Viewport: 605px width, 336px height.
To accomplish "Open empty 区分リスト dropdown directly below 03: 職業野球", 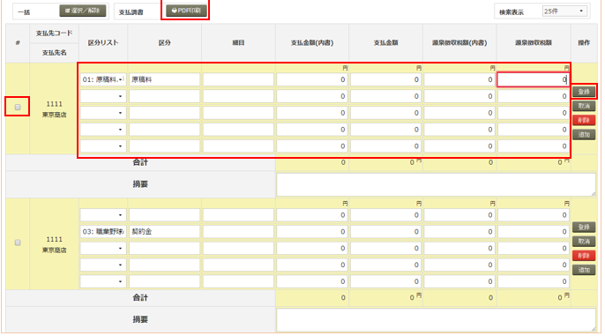I will [x=103, y=248].
